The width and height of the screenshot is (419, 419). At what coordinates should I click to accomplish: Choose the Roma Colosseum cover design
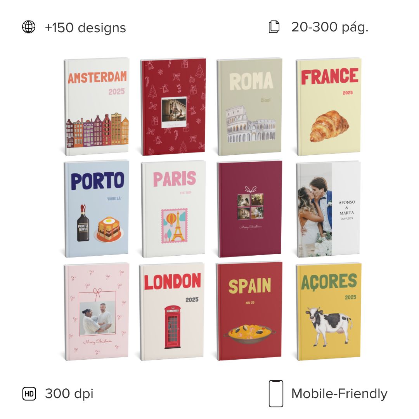pyautogui.click(x=249, y=107)
